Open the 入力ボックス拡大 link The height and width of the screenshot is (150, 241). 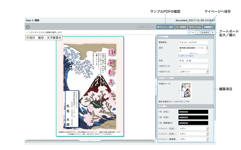coord(186,56)
